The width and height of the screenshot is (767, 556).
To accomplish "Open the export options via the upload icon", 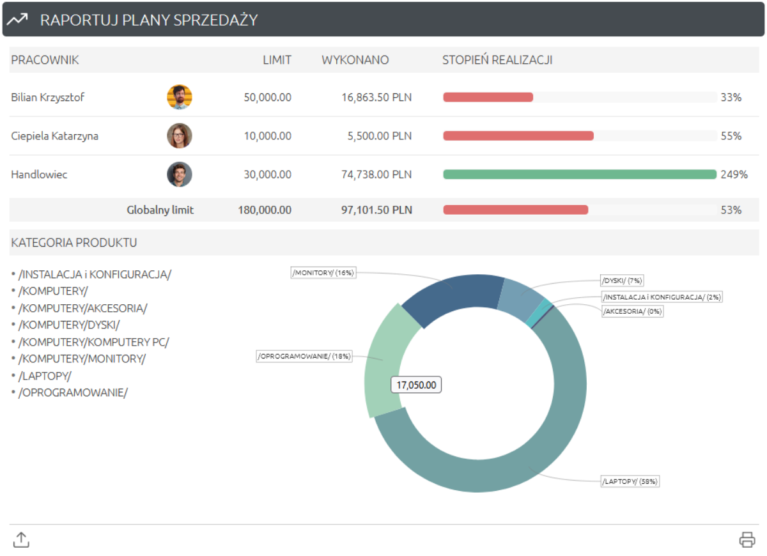I will coord(21,539).
